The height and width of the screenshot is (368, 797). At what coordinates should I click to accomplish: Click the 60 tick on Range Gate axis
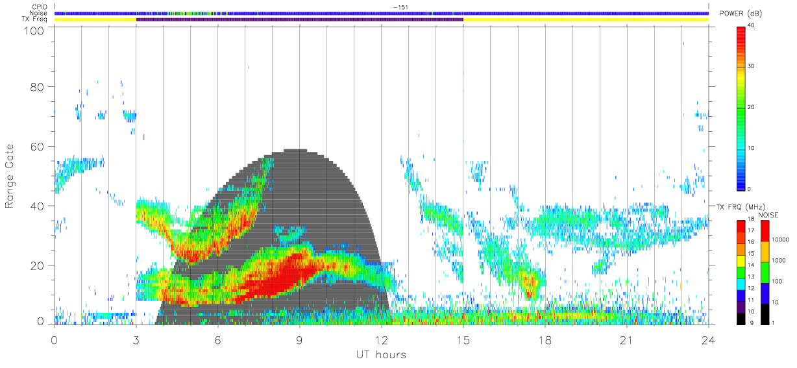(x=36, y=146)
